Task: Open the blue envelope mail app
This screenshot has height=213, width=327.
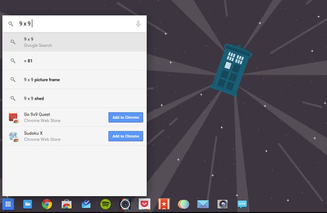Action: coord(203,204)
